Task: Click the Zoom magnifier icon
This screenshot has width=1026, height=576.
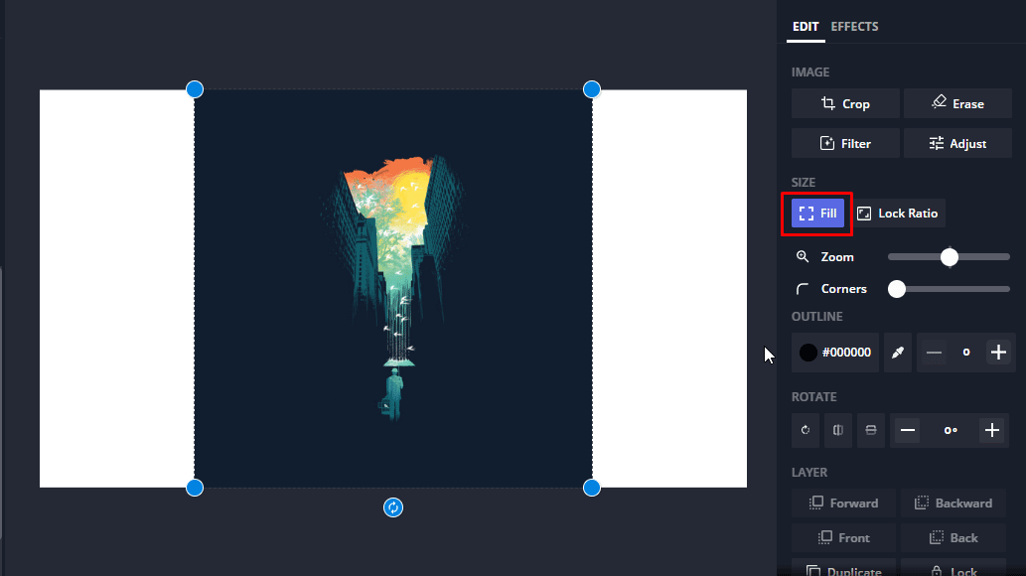Action: coord(803,256)
